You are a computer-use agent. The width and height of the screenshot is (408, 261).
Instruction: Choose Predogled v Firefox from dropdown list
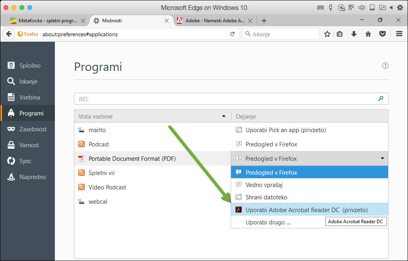309,172
